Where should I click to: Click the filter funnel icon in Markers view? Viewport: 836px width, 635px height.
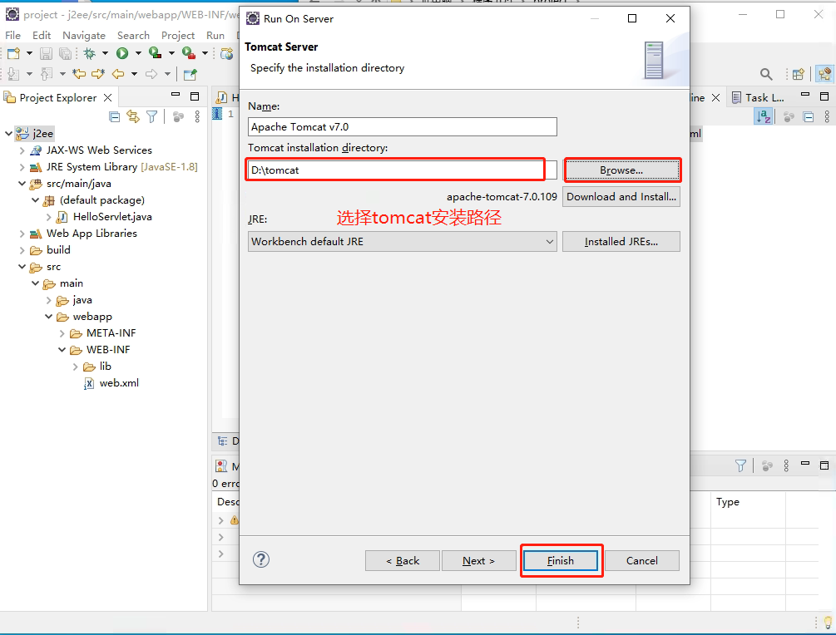(x=740, y=466)
